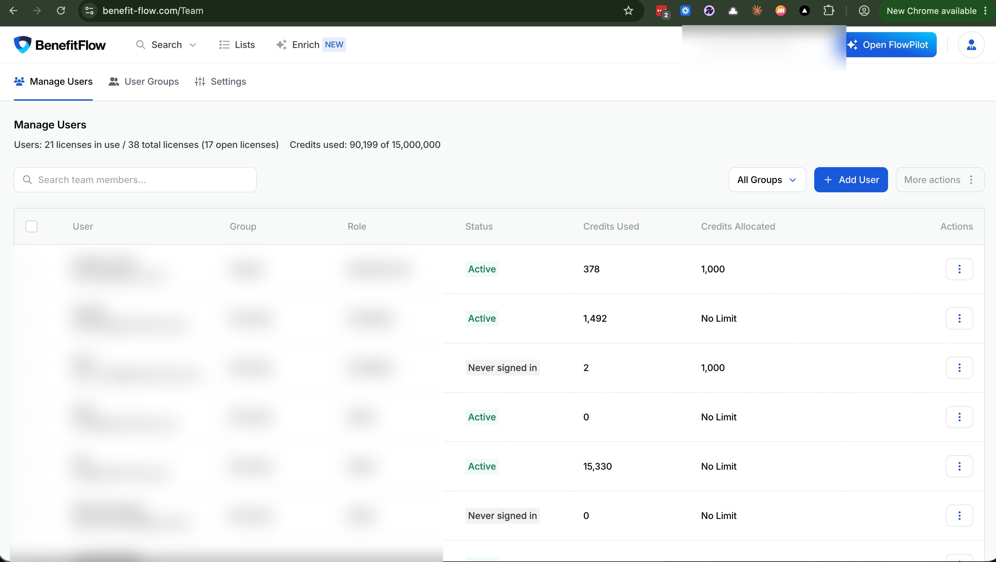
Task: Click the browser address bar URL
Action: tap(153, 11)
